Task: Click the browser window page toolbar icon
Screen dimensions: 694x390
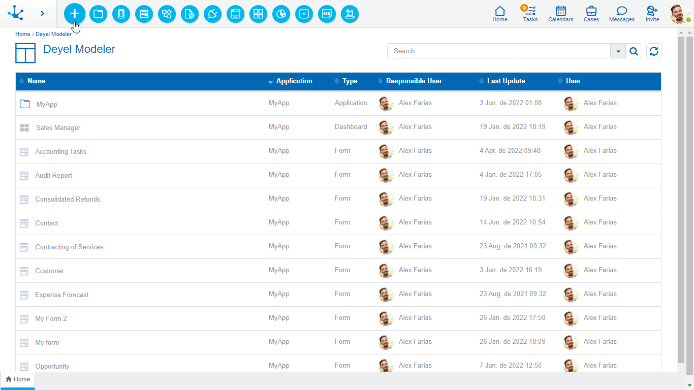Action: click(235, 14)
